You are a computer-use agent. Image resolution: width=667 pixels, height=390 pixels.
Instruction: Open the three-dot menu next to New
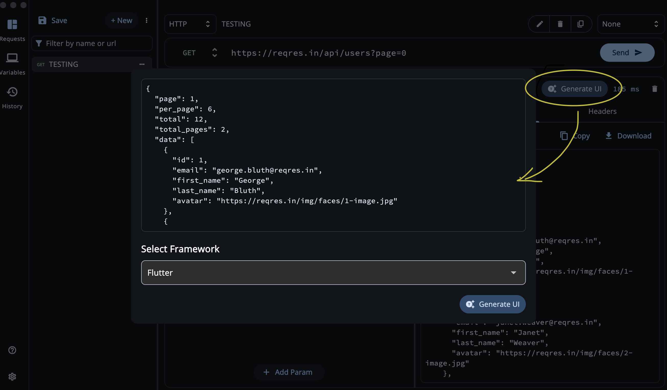147,21
